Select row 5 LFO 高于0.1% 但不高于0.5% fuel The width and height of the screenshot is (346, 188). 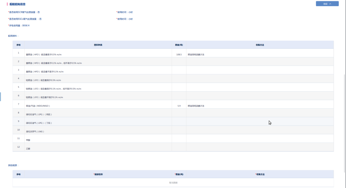tap(54, 89)
